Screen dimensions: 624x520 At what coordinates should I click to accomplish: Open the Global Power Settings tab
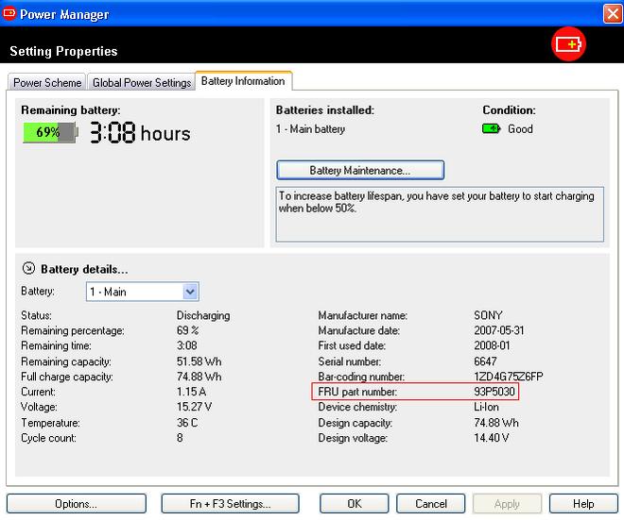[142, 83]
